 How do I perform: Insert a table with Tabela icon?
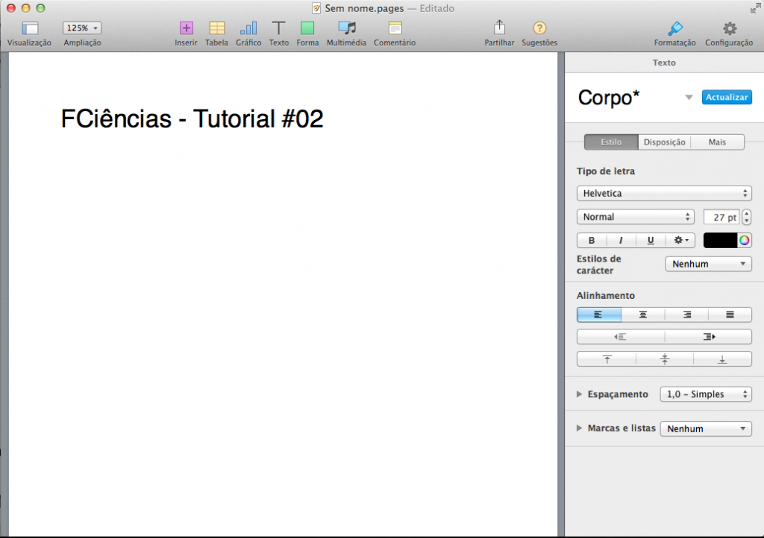[217, 28]
